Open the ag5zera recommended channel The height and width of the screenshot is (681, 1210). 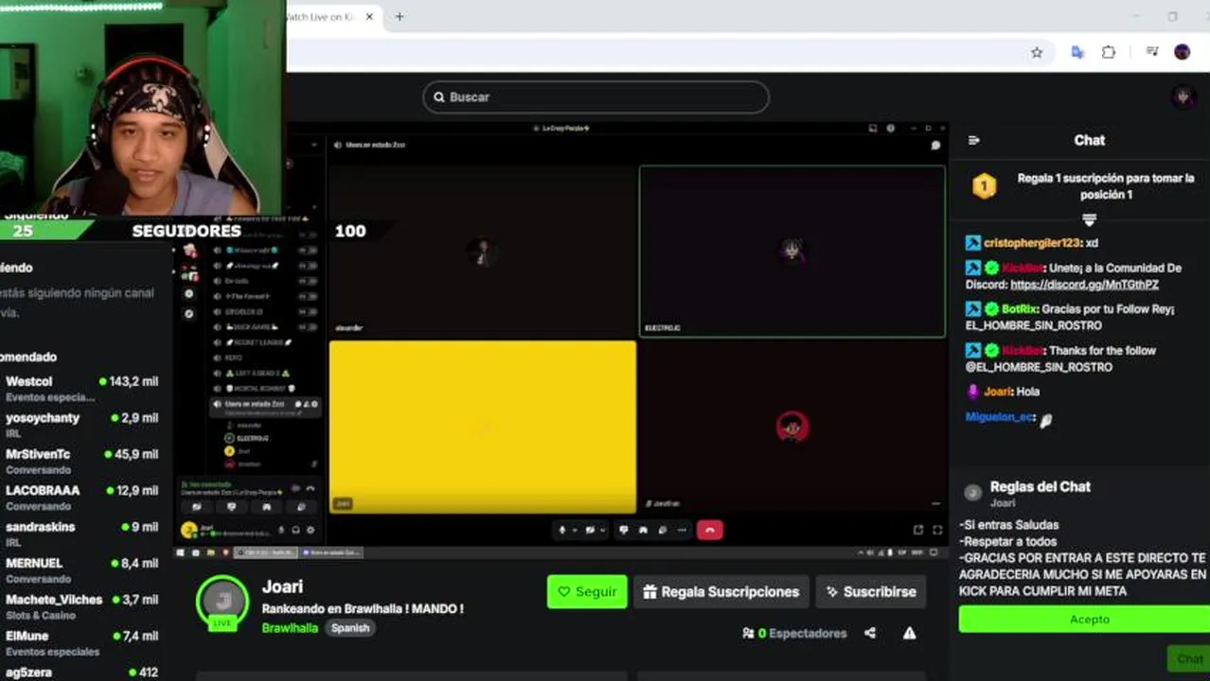tap(82, 672)
